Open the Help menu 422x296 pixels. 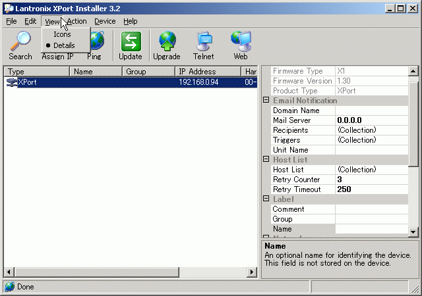pyautogui.click(x=131, y=21)
